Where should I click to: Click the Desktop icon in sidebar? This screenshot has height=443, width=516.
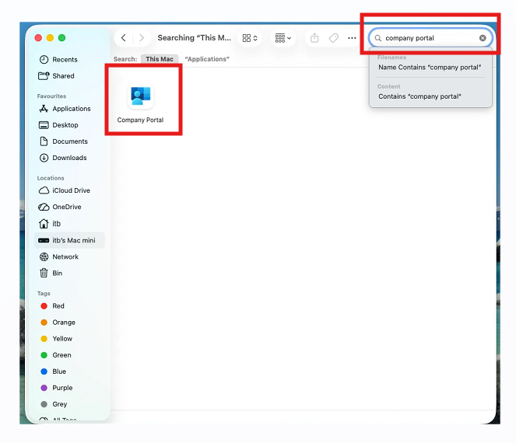click(x=44, y=125)
